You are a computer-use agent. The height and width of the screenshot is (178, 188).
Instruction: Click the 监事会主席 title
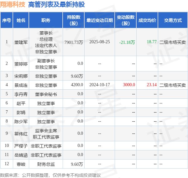click(x=46, y=131)
